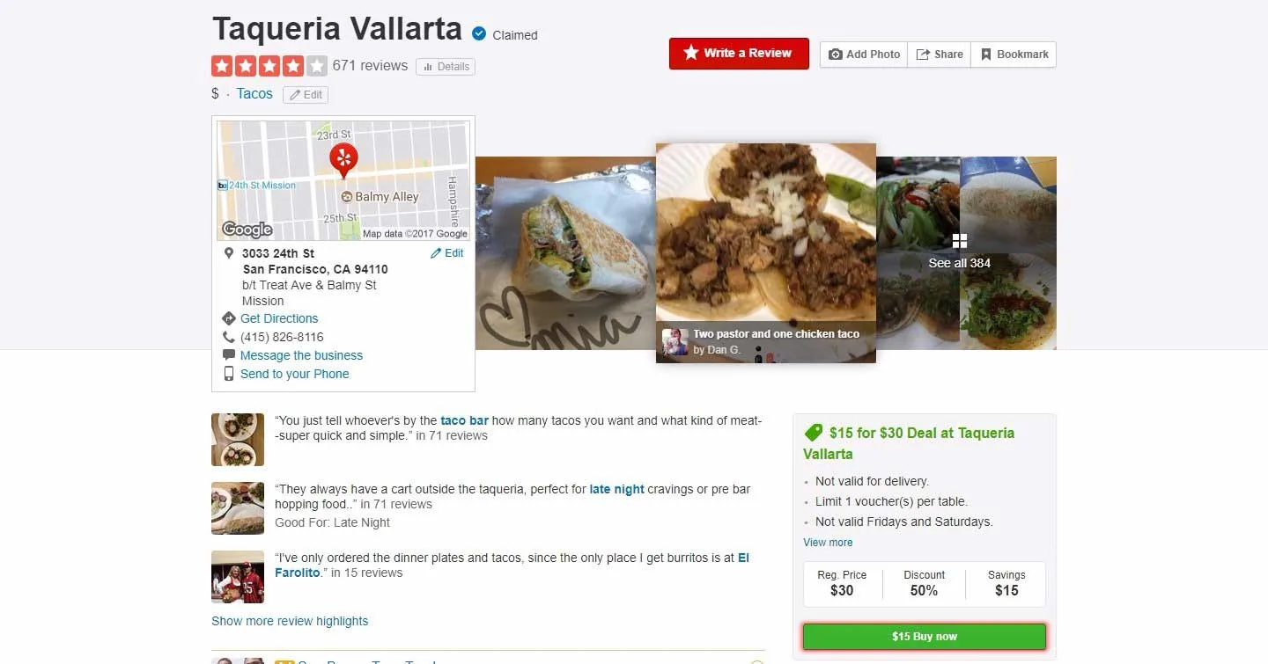Select Message the business
The height and width of the screenshot is (664, 1268).
click(301, 355)
